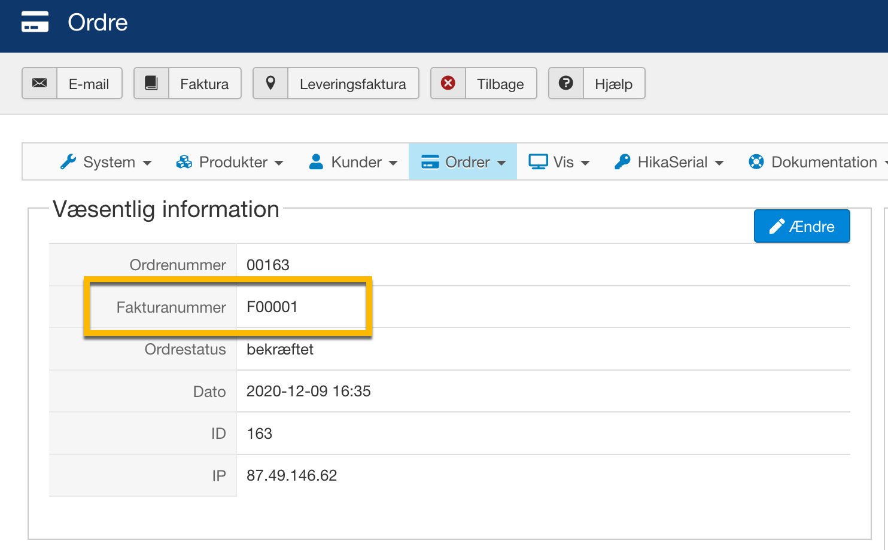This screenshot has height=550, width=888.
Task: Click the key icon beside HikaSerial
Action: click(x=622, y=162)
